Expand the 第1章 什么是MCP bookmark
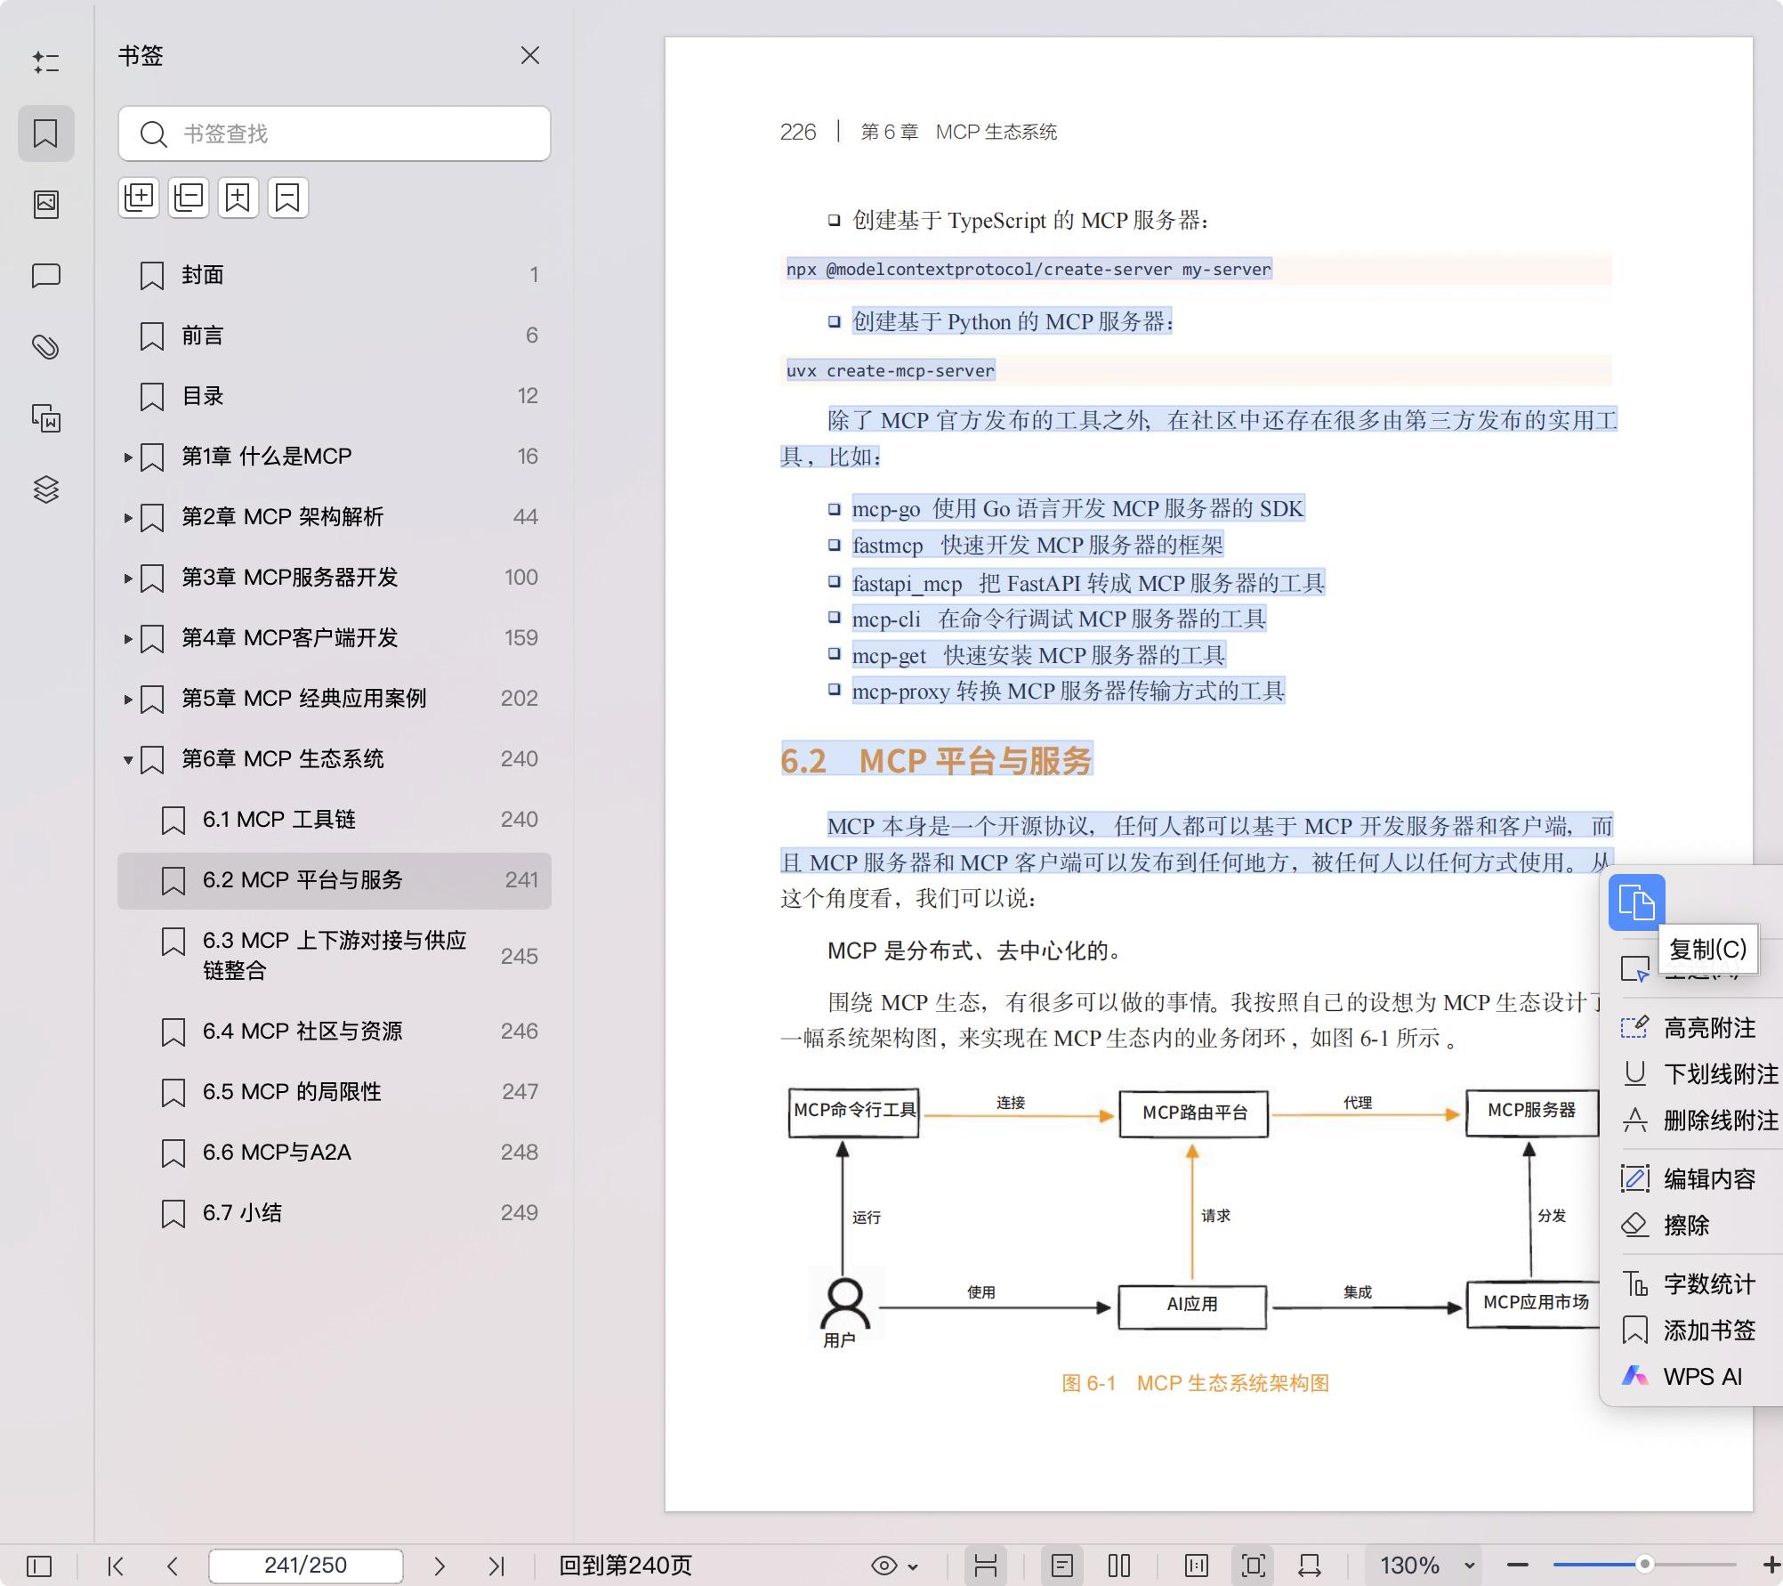 click(127, 456)
